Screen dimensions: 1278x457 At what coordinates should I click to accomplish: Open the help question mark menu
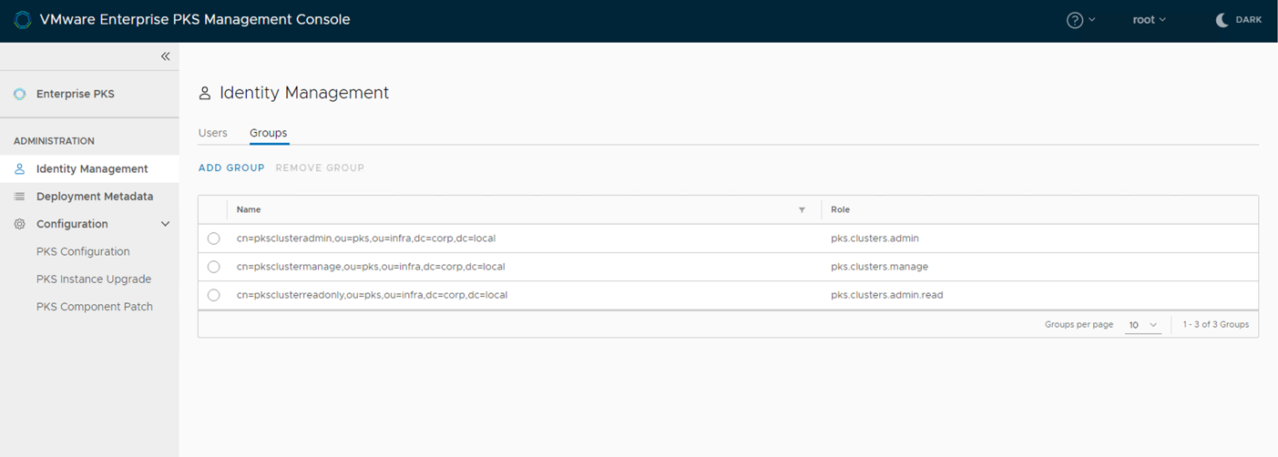coord(1081,20)
